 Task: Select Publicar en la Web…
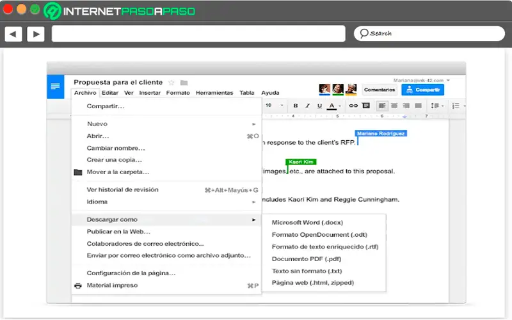tap(166, 232)
